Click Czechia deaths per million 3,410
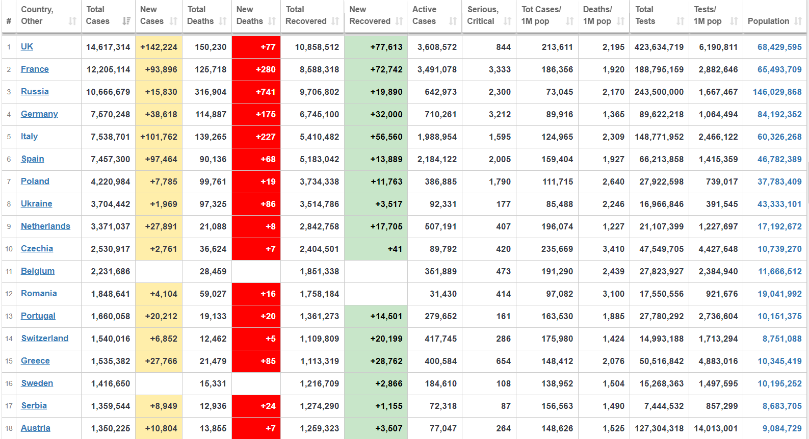The image size is (809, 439). coord(613,249)
